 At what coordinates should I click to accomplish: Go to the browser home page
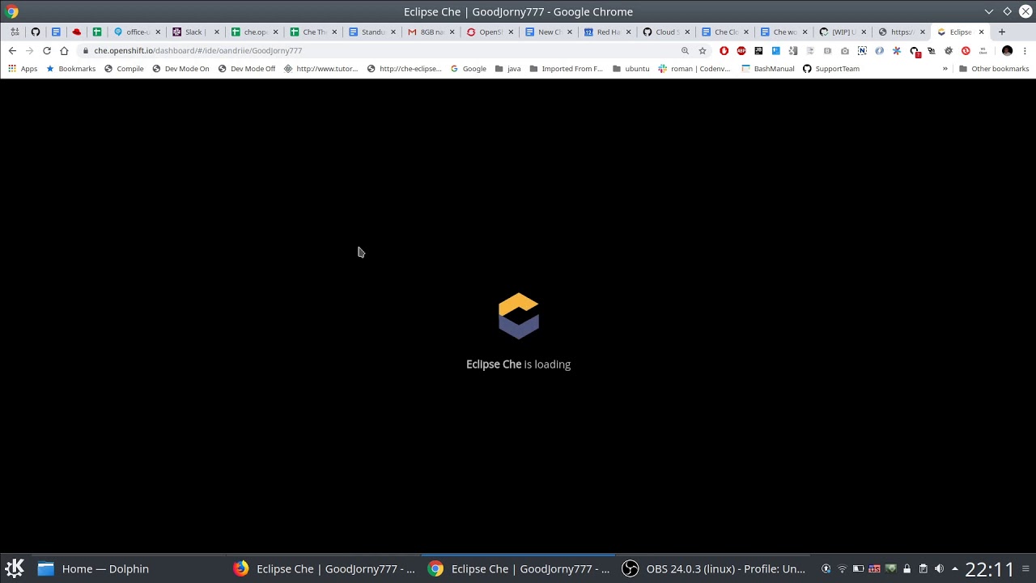click(64, 50)
